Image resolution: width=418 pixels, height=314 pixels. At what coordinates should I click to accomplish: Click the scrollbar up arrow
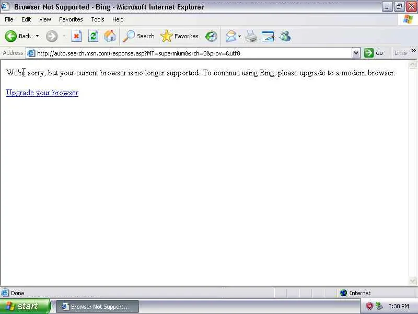(412, 64)
